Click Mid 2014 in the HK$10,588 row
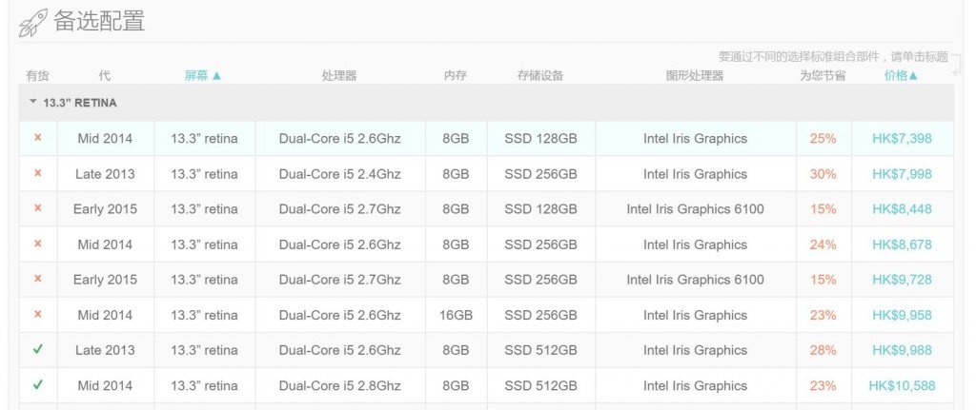Screen dimensions: 976x410 (105, 386)
